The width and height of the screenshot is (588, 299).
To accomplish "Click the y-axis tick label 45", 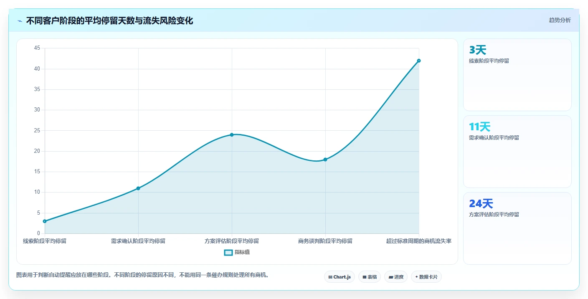I will [x=37, y=48].
